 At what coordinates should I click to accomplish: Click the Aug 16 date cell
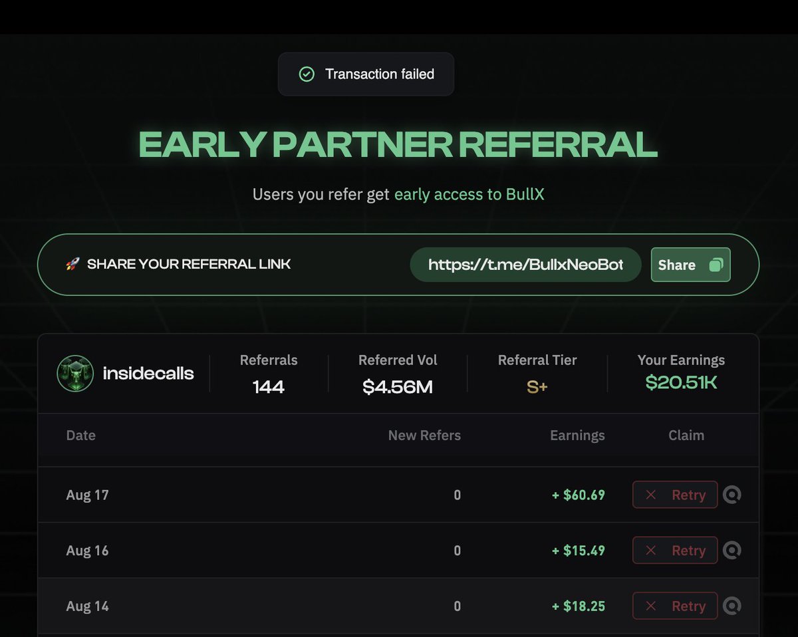(x=87, y=551)
